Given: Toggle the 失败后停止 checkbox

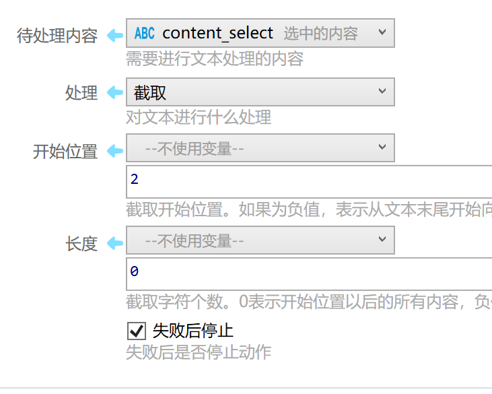Looking at the screenshot, I should 137,331.
